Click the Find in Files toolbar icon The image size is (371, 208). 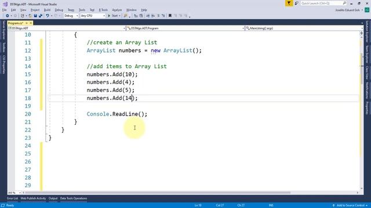click(126, 16)
